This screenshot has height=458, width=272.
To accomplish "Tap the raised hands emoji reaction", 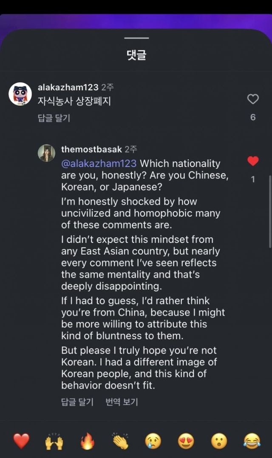I will click(x=54, y=441).
